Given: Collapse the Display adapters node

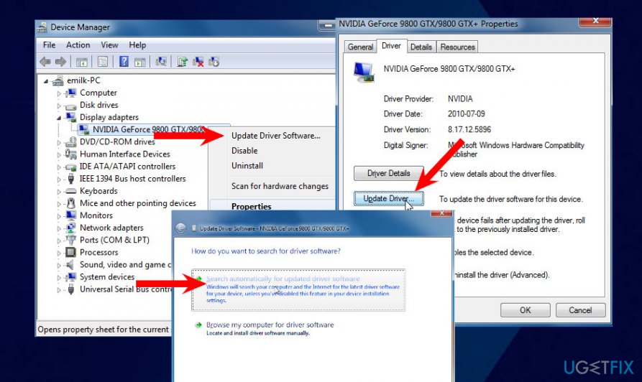Looking at the screenshot, I should (x=58, y=118).
